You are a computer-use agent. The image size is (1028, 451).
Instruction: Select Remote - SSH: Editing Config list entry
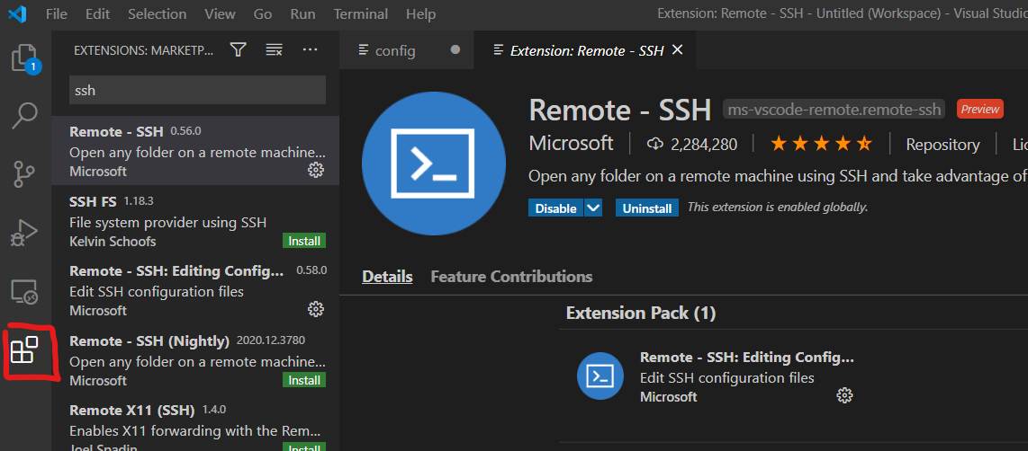coord(195,289)
